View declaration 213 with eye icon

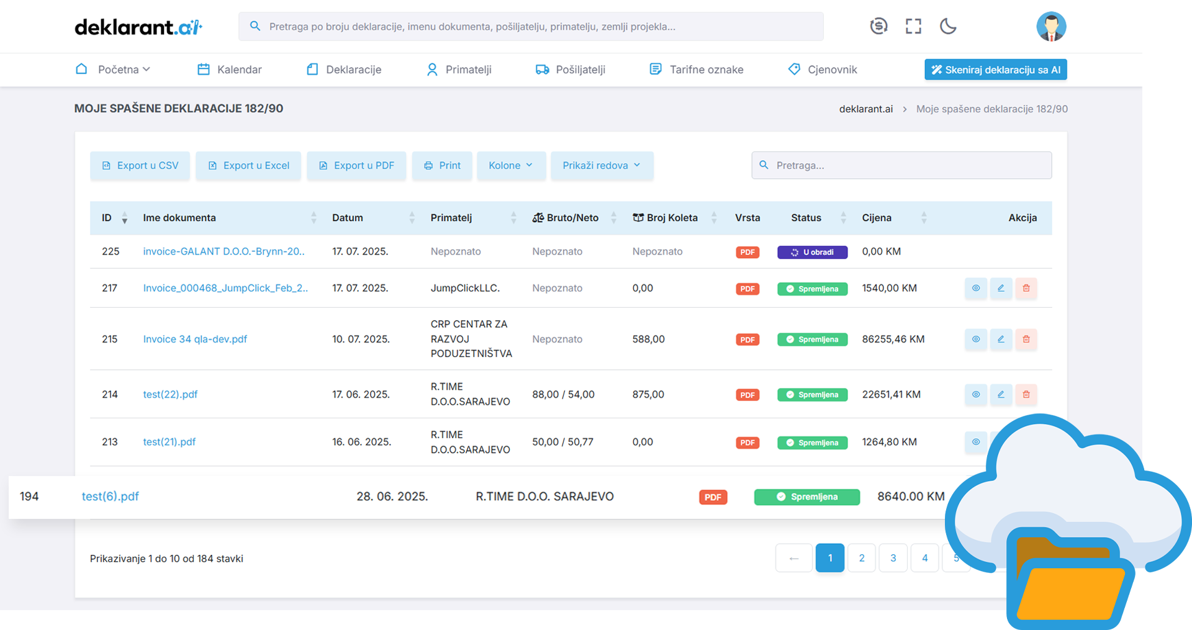click(x=976, y=442)
